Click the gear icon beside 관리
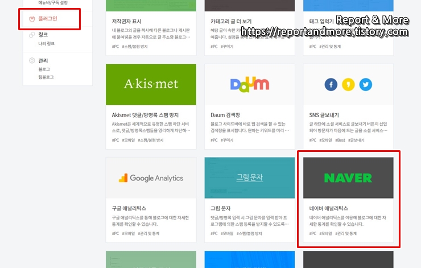 [x=32, y=60]
